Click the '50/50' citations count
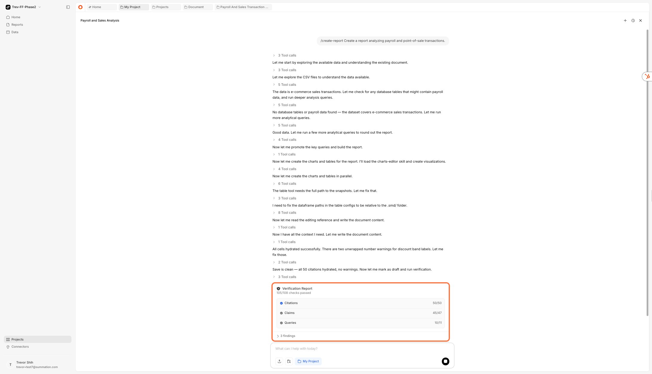The height and width of the screenshot is (374, 652). pos(437,303)
